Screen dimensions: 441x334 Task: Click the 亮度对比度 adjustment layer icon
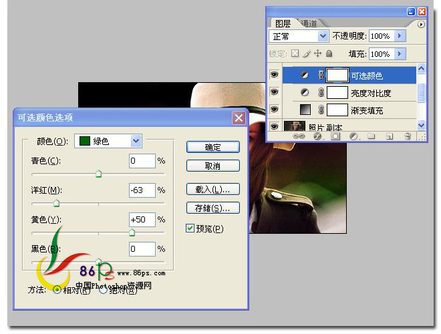[x=305, y=92]
